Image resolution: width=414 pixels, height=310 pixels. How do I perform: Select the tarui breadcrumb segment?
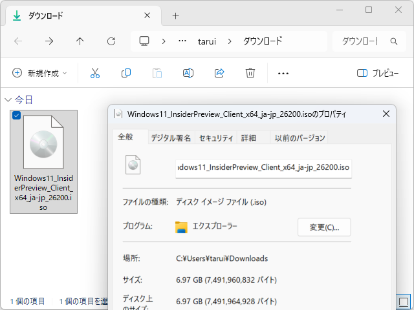pyautogui.click(x=207, y=41)
